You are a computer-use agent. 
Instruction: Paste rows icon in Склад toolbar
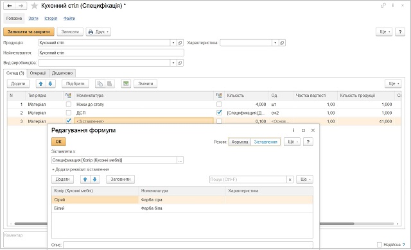(110, 84)
